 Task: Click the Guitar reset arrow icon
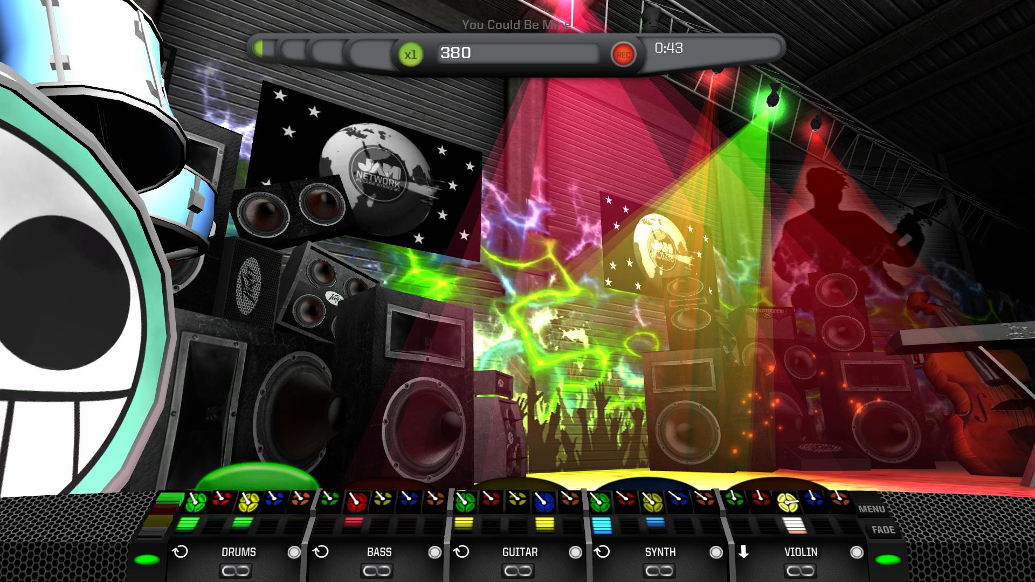click(461, 552)
